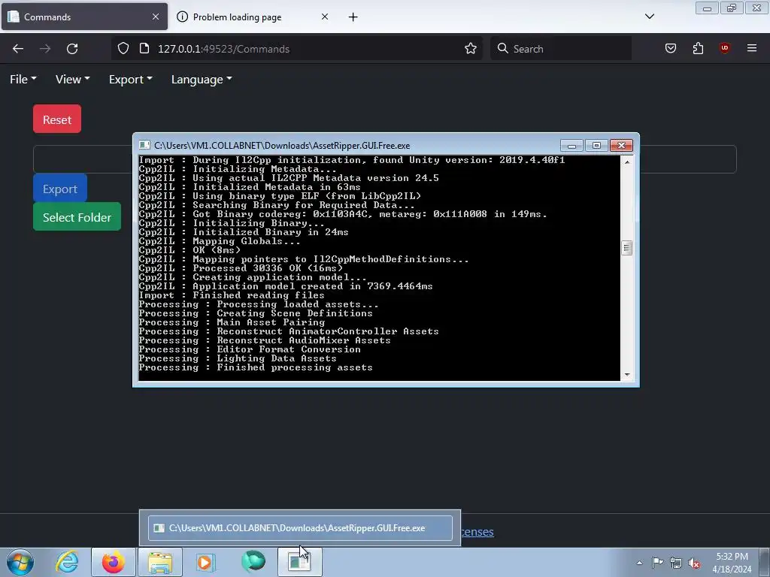
Task: Open Save to Pocket
Action: point(671,48)
